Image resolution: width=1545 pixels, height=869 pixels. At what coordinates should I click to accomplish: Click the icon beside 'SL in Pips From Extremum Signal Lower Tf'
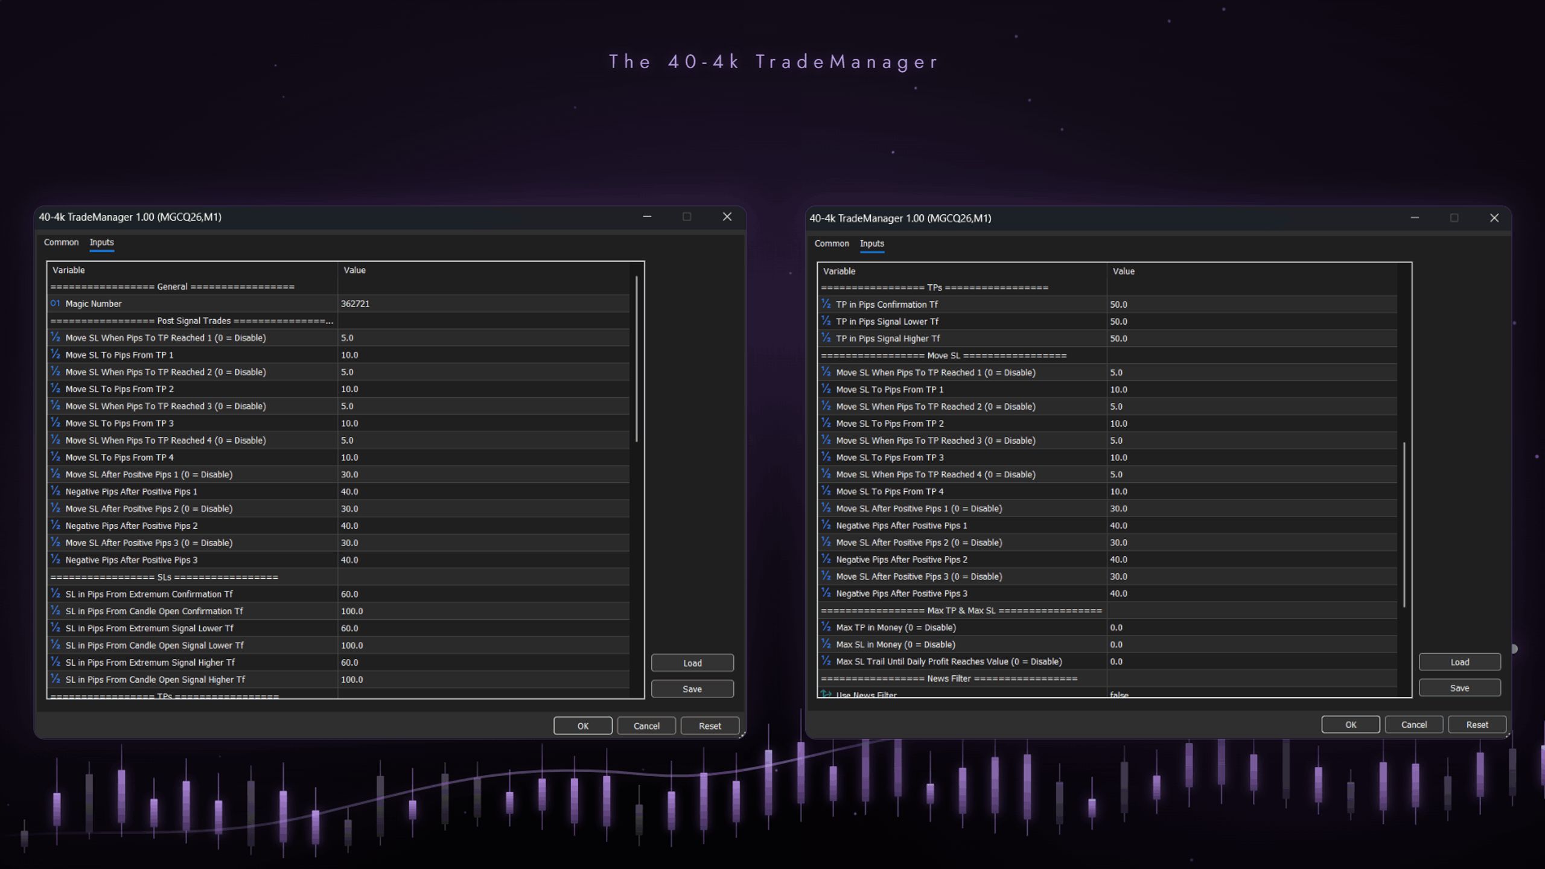tap(56, 628)
